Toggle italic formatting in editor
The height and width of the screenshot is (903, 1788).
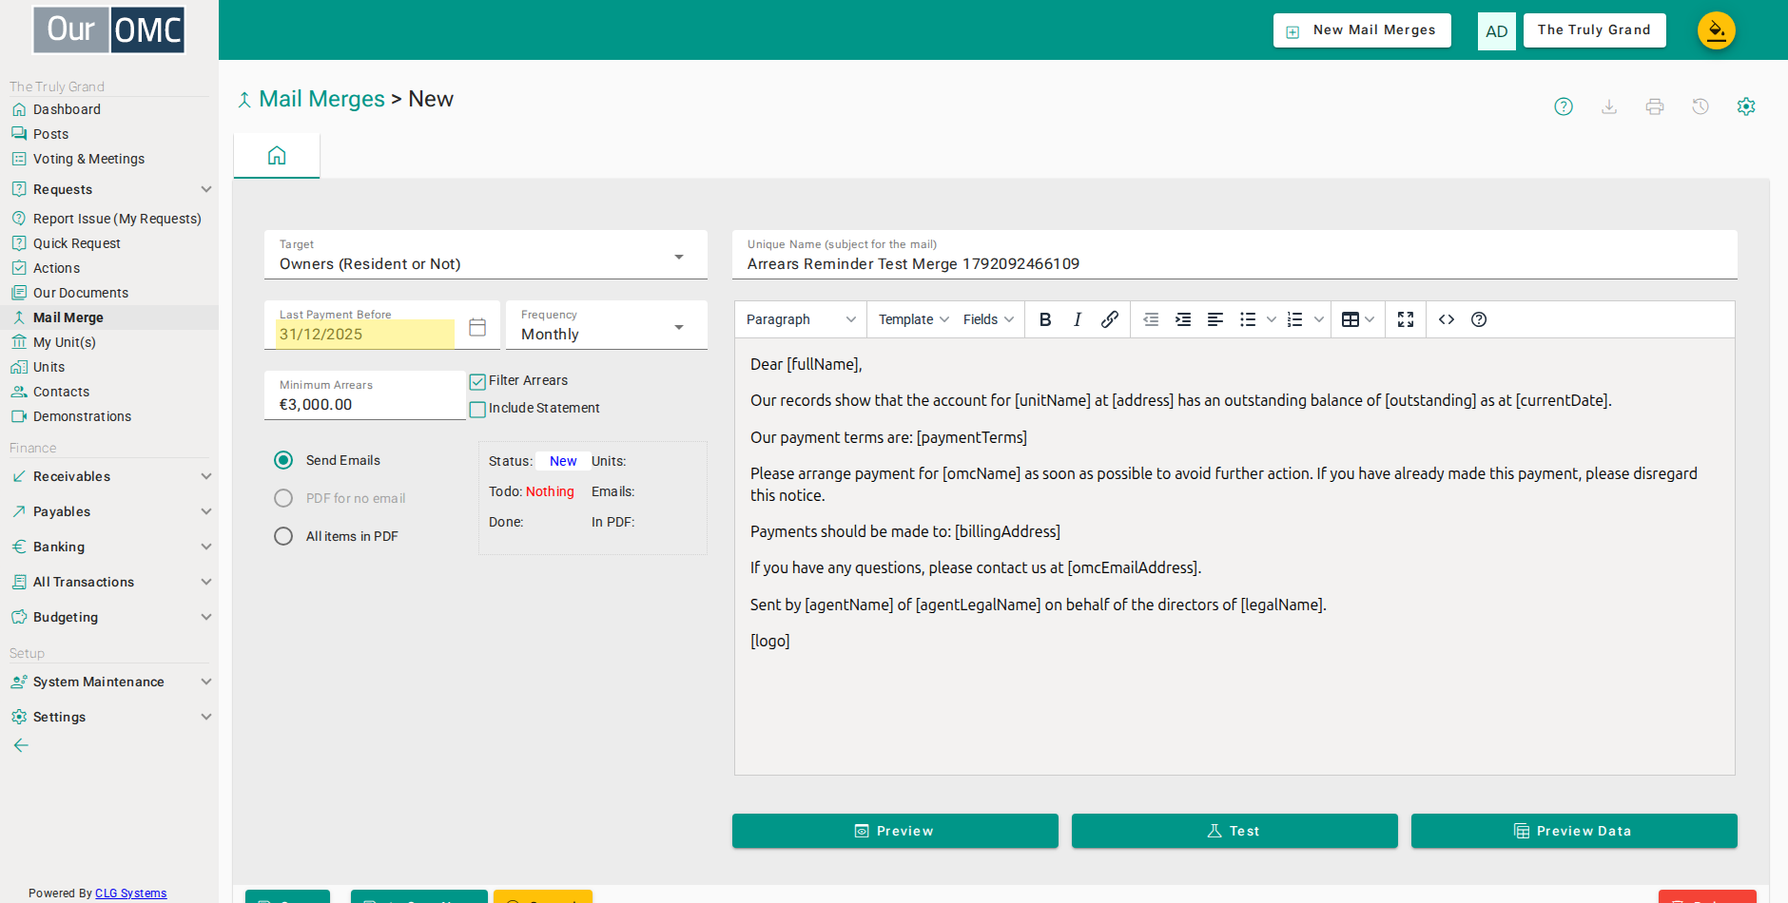pyautogui.click(x=1077, y=319)
